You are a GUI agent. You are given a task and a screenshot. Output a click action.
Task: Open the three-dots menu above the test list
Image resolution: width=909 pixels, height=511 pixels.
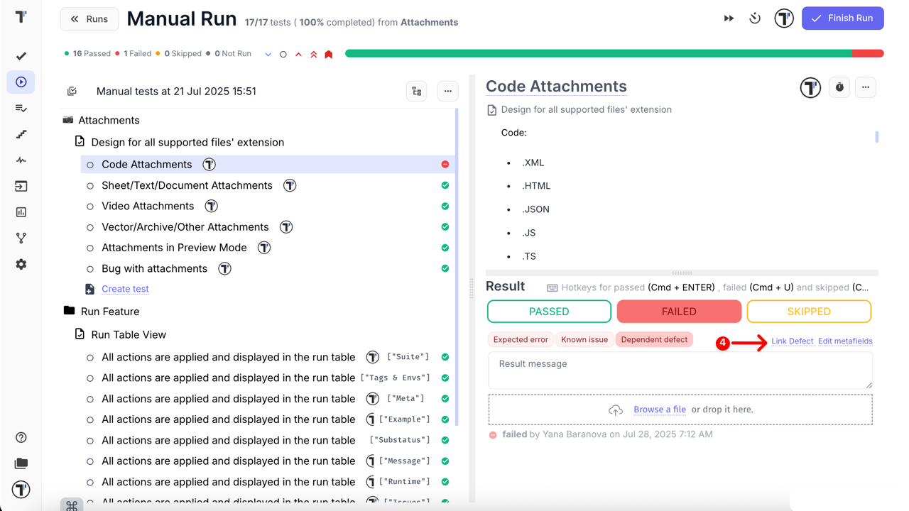point(447,91)
